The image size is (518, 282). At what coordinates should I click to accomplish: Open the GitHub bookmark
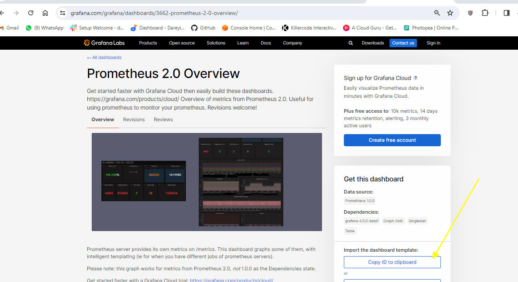203,28
